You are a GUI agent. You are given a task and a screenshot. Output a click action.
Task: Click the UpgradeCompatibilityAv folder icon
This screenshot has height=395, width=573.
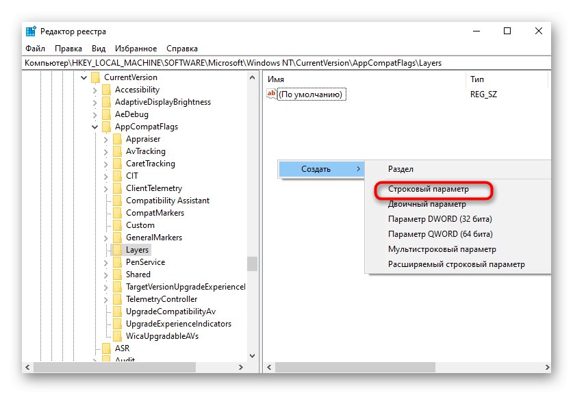click(117, 311)
